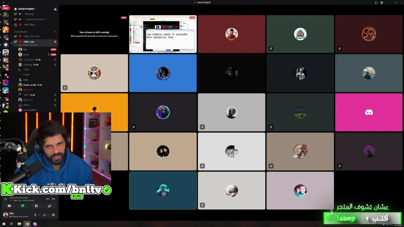
Task: Open Discord user settings gear
Action: pos(53,215)
